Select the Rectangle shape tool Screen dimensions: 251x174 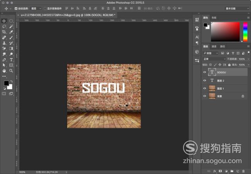point(11,65)
